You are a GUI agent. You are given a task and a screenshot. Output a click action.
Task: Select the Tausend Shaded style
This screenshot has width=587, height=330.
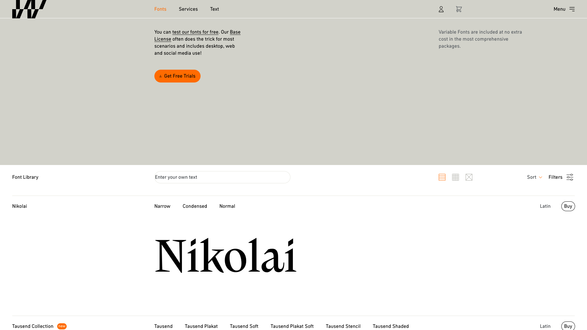pos(391,326)
